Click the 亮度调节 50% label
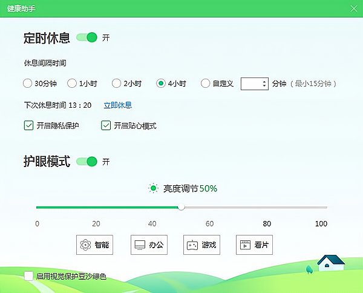The image size is (363, 293). coord(191,188)
